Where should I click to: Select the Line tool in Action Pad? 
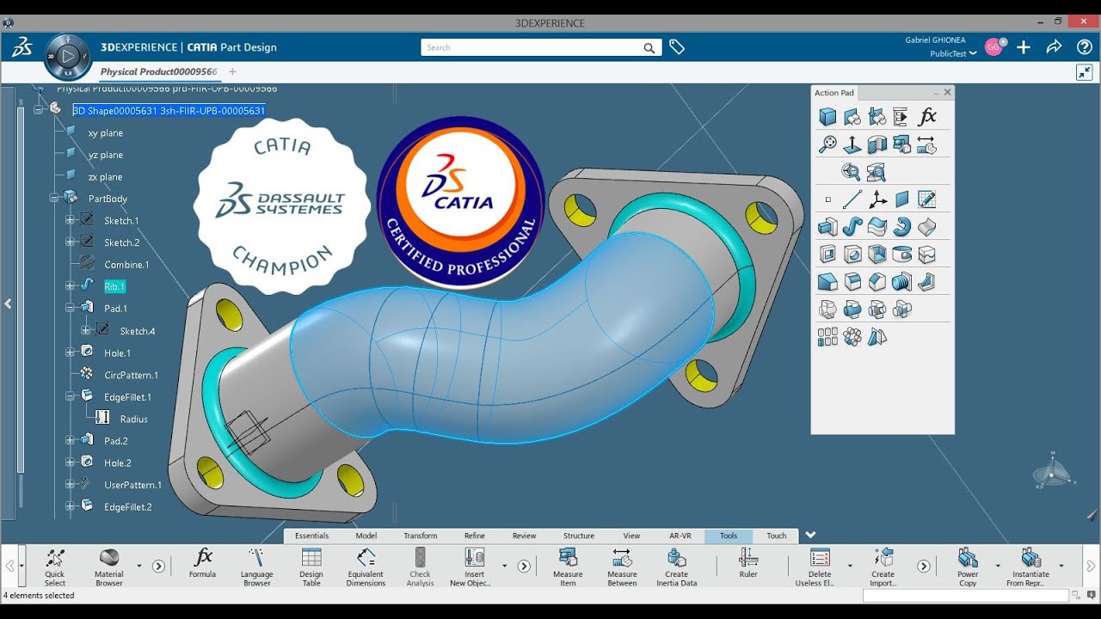pos(852,199)
